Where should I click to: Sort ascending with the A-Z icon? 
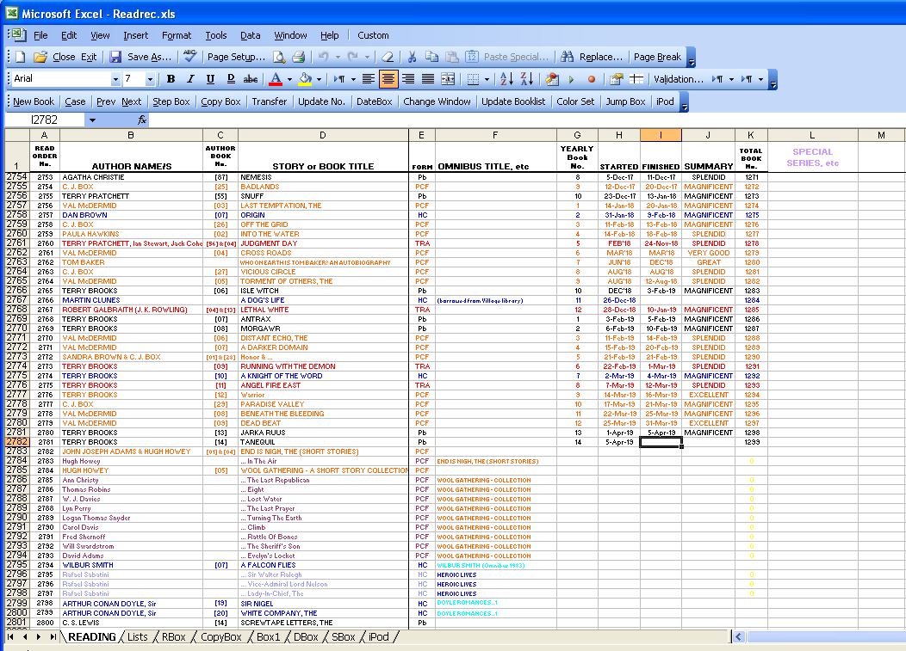[x=506, y=79]
